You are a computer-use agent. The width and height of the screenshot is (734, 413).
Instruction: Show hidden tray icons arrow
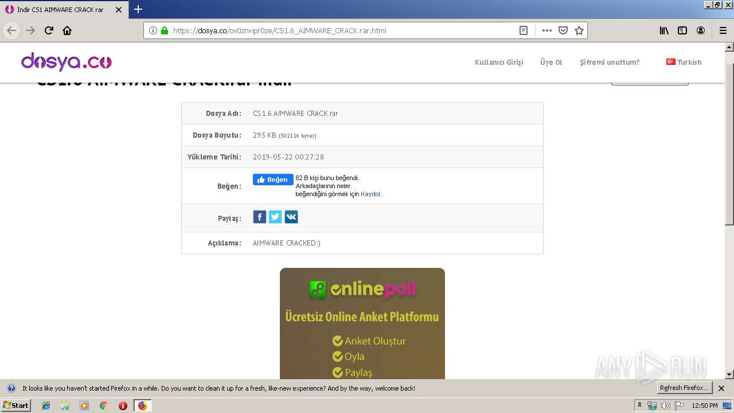(640, 406)
